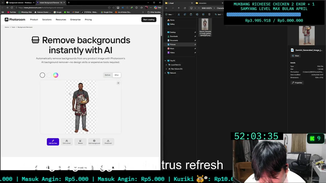Bookmark this page with star icon

point(114,8)
